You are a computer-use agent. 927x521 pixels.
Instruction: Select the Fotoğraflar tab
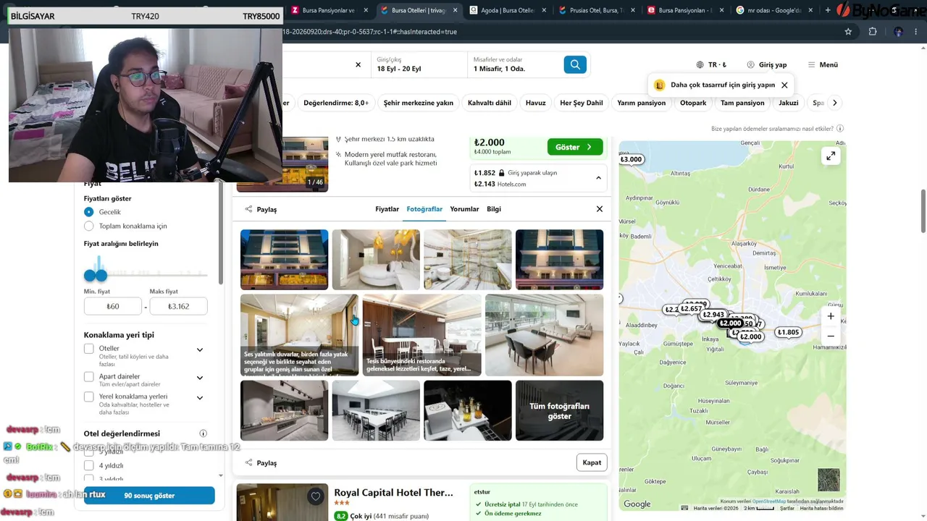tap(424, 209)
